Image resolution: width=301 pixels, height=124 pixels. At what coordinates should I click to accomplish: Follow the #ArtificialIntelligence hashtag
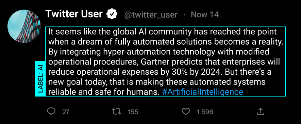tap(203, 92)
